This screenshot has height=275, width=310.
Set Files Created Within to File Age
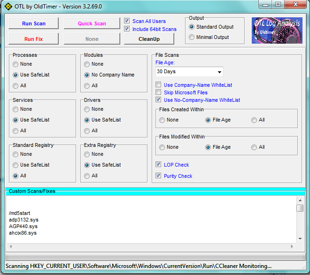pyautogui.click(x=208, y=120)
